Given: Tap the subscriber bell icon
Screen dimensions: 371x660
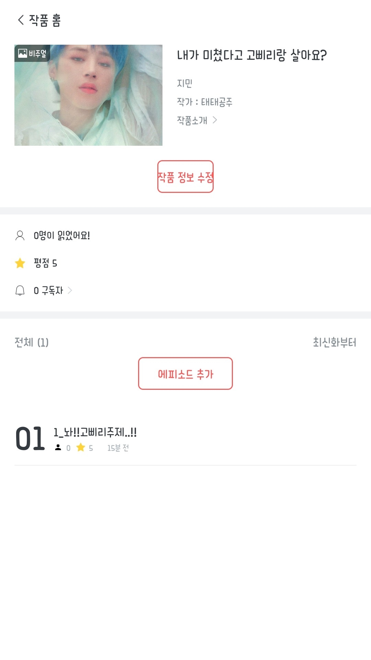Looking at the screenshot, I should (20, 291).
